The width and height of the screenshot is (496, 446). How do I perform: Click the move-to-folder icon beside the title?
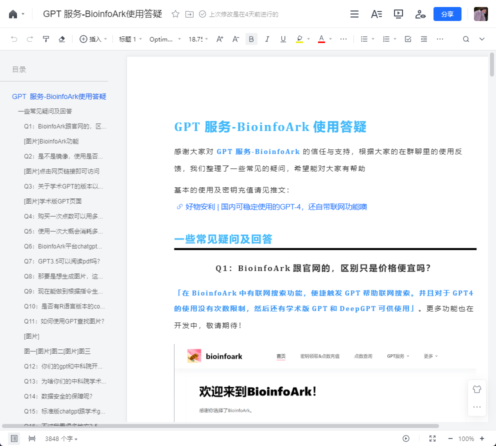[189, 14]
